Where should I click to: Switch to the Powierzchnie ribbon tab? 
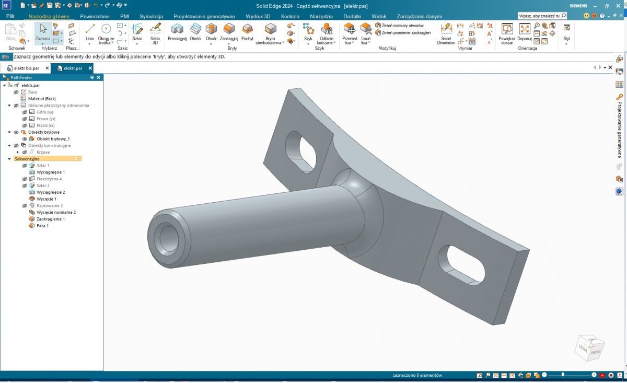pos(95,16)
